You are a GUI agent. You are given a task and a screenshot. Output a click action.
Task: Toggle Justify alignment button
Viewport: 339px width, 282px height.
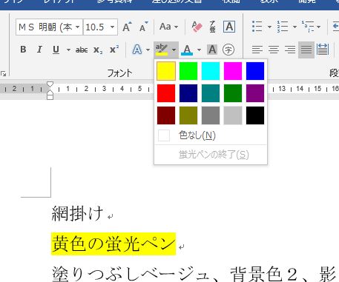[306, 50]
